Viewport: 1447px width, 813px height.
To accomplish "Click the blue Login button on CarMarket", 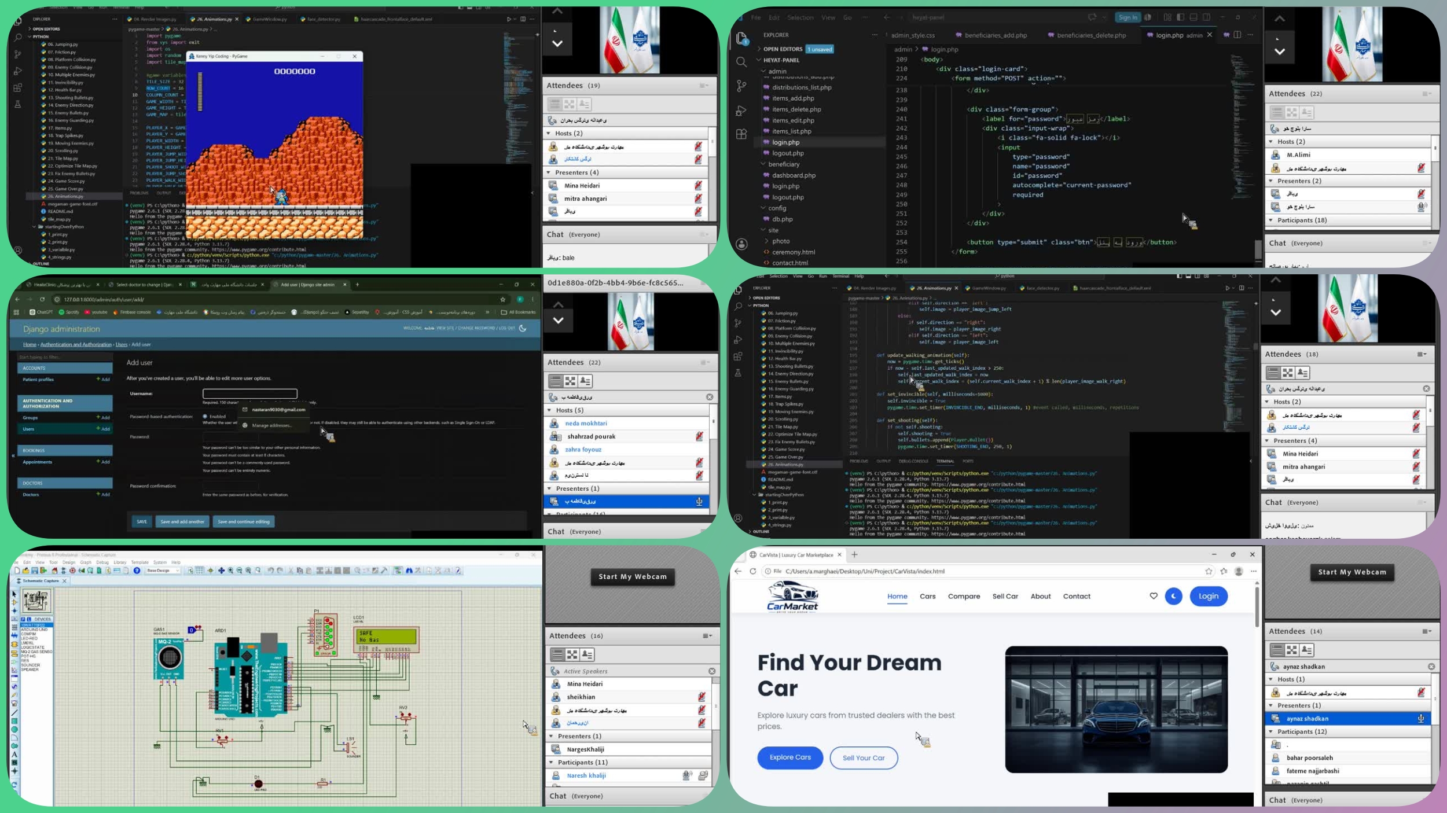I will tap(1209, 596).
